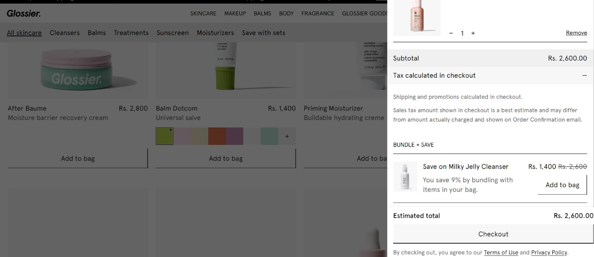The width and height of the screenshot is (594, 257).
Task: Add Milky Jelly Cleanser bundle to bag
Action: point(562,185)
